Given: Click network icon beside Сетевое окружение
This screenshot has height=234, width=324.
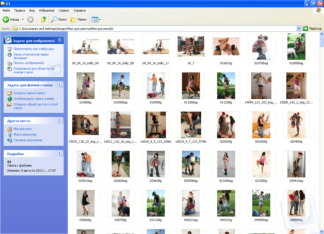Looking at the screenshot, I should [x=10, y=140].
